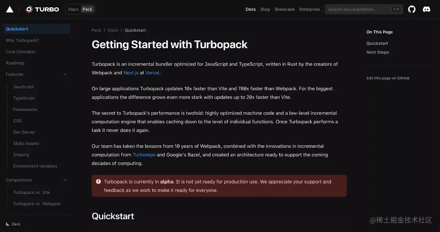This screenshot has width=440, height=232.
Task: Click the Quickstart section heading
Action: point(113,216)
